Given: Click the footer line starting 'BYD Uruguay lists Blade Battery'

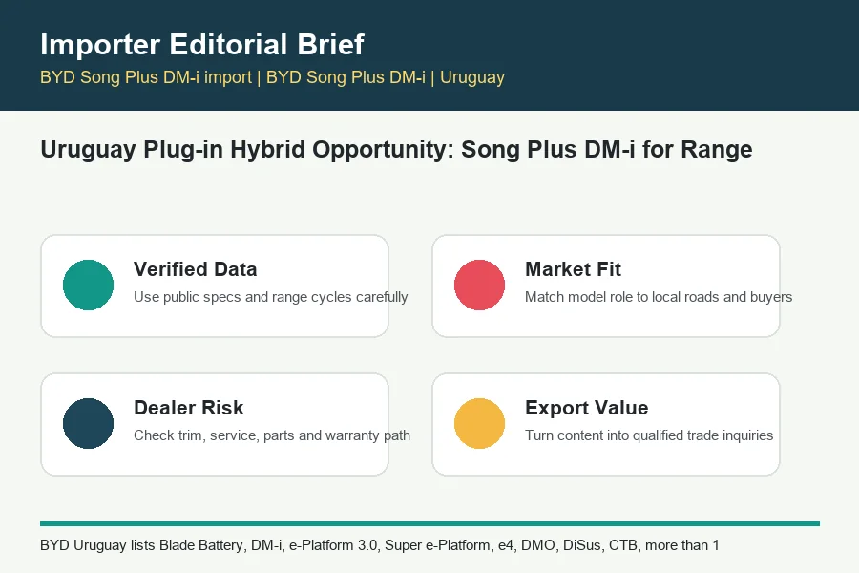Looking at the screenshot, I should (379, 545).
